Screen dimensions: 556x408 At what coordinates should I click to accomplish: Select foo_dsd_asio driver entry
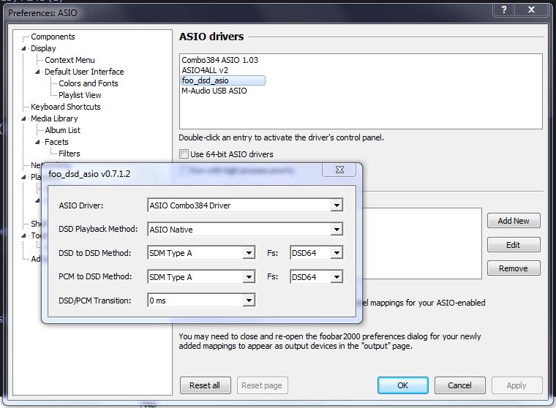click(x=223, y=80)
